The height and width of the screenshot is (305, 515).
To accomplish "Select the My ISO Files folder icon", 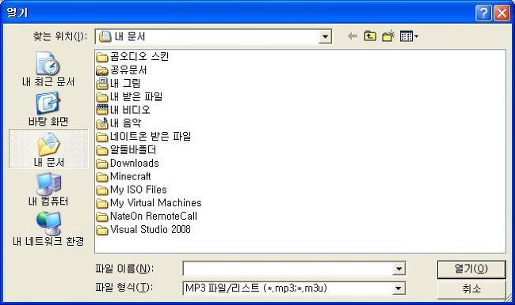I will [102, 190].
